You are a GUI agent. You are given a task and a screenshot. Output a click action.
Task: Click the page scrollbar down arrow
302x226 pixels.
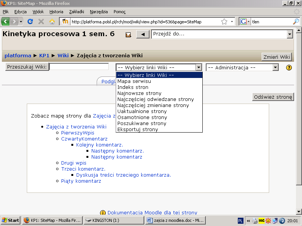(299, 212)
